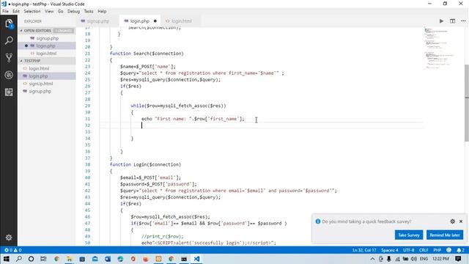The height and width of the screenshot is (264, 469).
Task: Change encoding via UTF-8 indicator
Action: [x=409, y=250]
